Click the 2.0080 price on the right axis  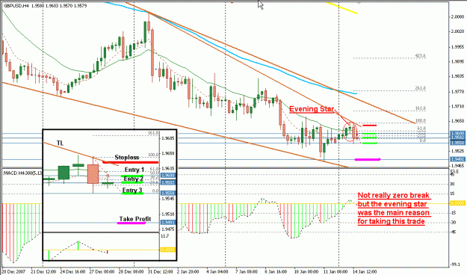point(457,16)
